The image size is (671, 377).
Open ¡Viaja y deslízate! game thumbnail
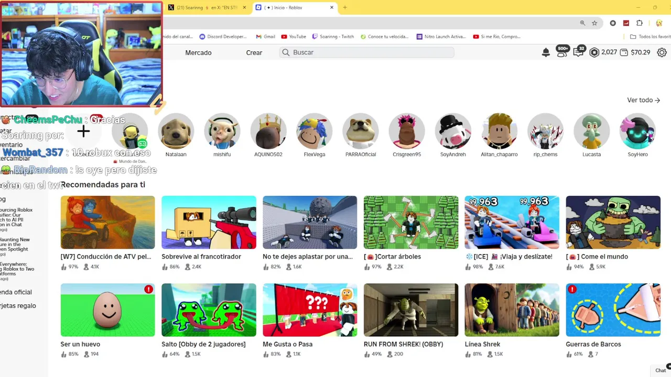[x=512, y=223]
